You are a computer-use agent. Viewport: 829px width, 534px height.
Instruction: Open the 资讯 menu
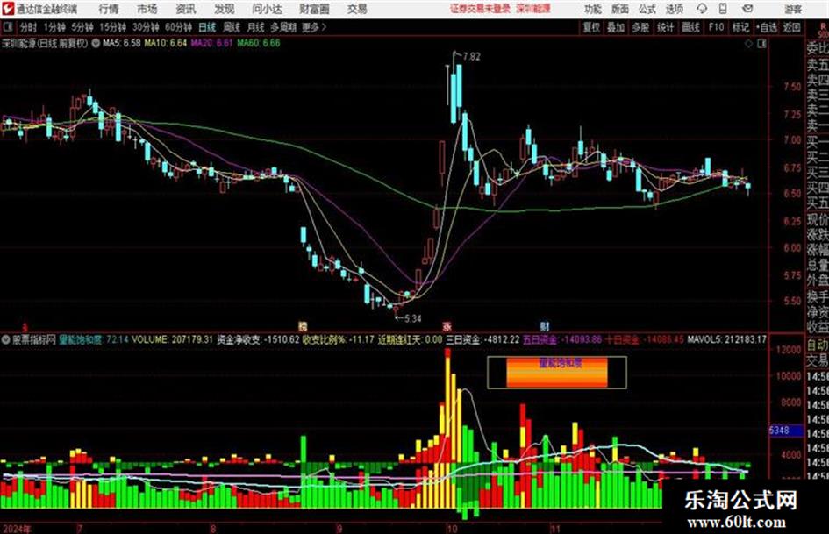coord(186,9)
